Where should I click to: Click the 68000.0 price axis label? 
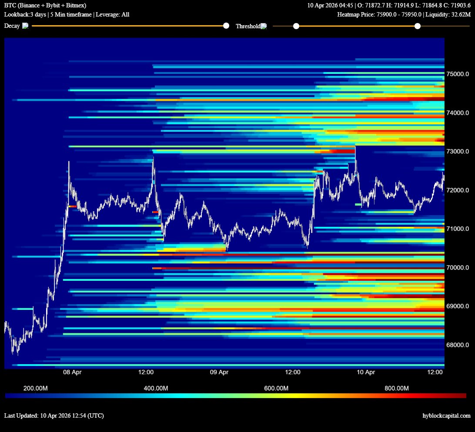tap(458, 345)
